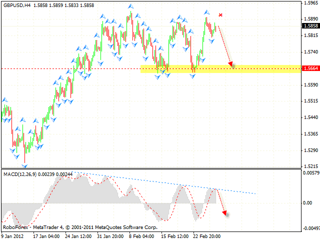This screenshot has width=320, height=240.
Task: Click the red arrowhead in the MACD panel
Action: [225, 213]
